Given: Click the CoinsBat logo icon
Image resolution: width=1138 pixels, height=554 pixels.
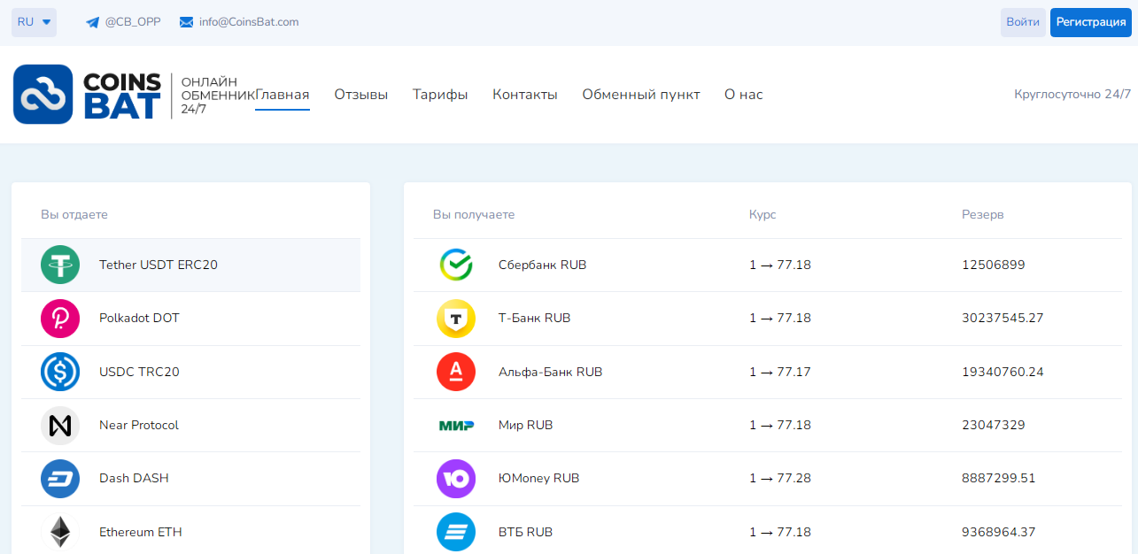Looking at the screenshot, I should coord(43,94).
